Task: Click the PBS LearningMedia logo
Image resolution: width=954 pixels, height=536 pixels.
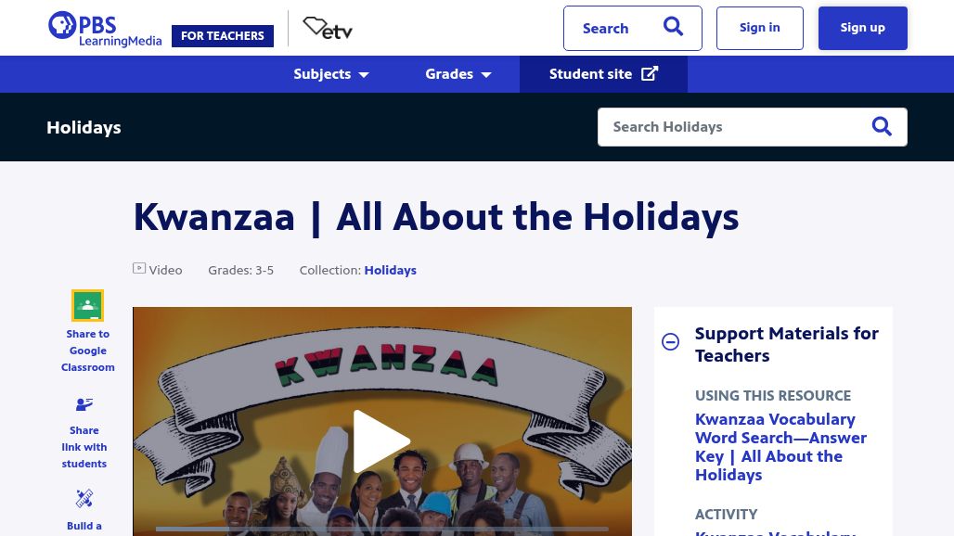Action: pos(105,29)
